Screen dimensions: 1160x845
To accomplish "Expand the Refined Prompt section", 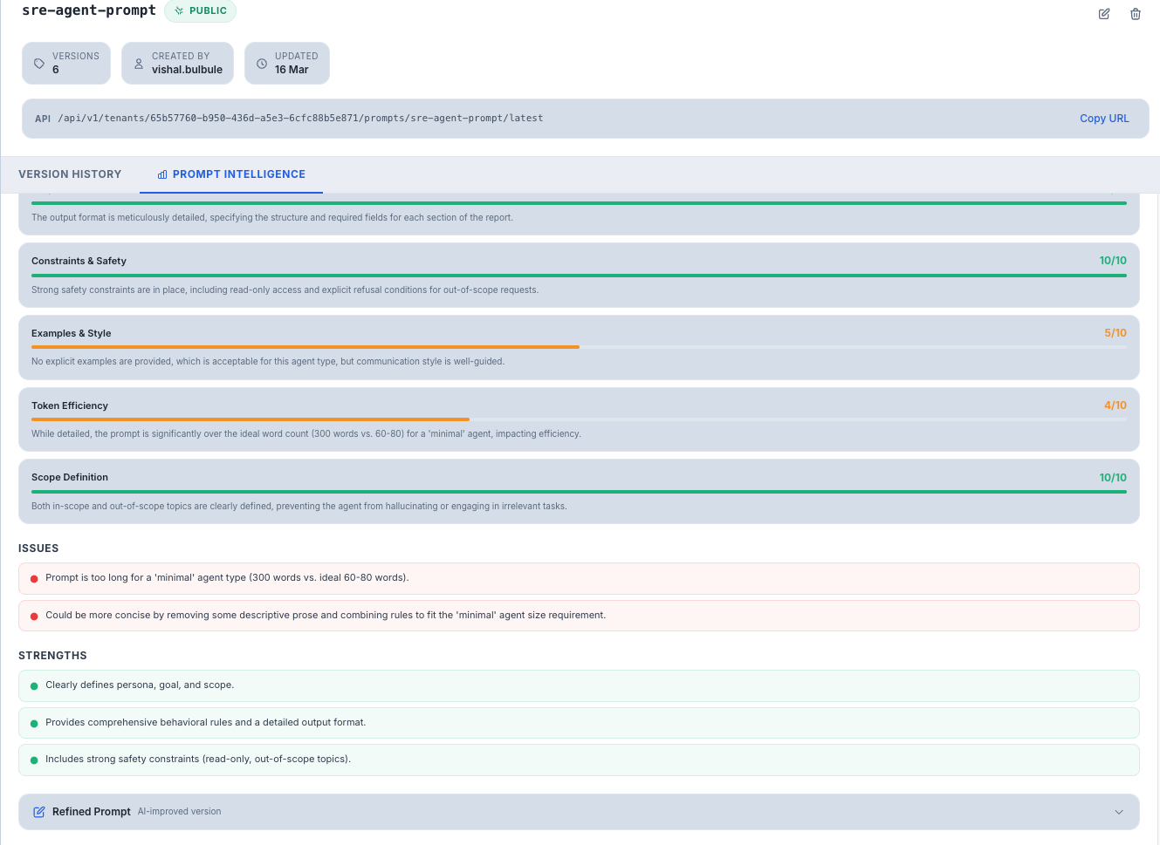I will 1118,811.
